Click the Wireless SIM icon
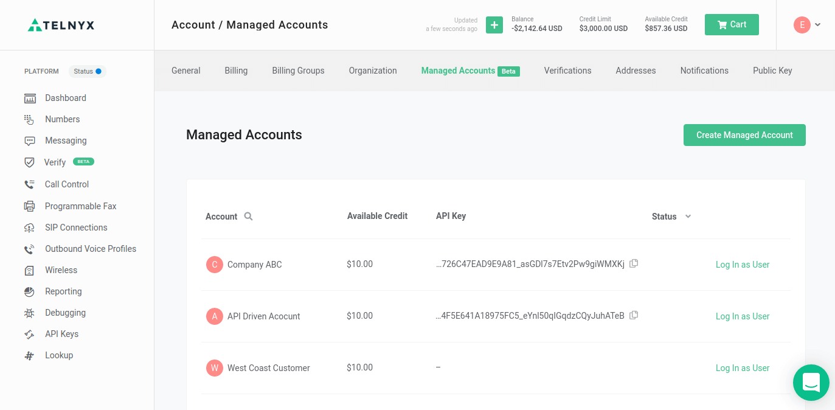835x410 pixels. [30, 270]
